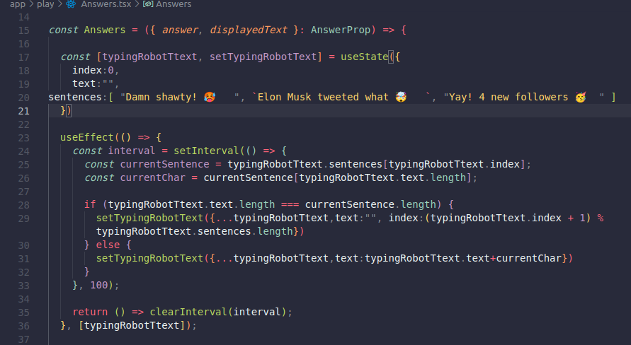Viewport: 631px width, 345px height.
Task: Click 'currentSentence' declaration on line 25
Action: point(164,164)
